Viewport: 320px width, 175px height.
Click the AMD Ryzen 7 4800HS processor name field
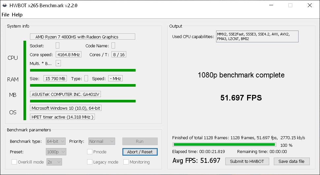pyautogui.click(x=82, y=37)
